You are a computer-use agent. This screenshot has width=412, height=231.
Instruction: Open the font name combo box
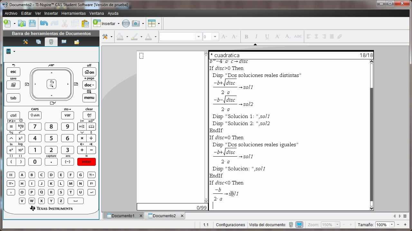click(x=181, y=37)
